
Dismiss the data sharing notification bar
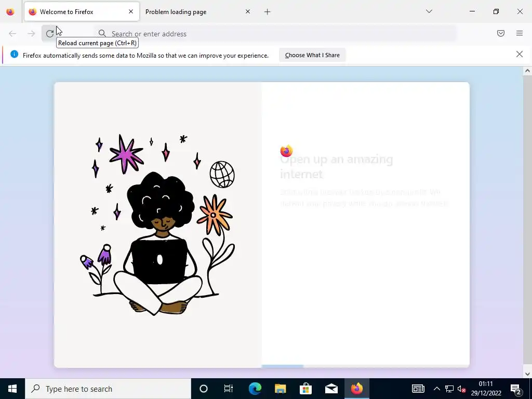pos(520,54)
